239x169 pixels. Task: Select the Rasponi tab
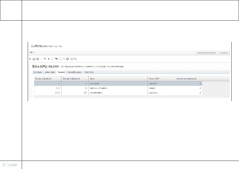coord(61,72)
